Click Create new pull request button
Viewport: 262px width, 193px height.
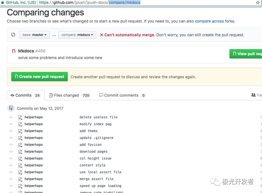(39, 77)
